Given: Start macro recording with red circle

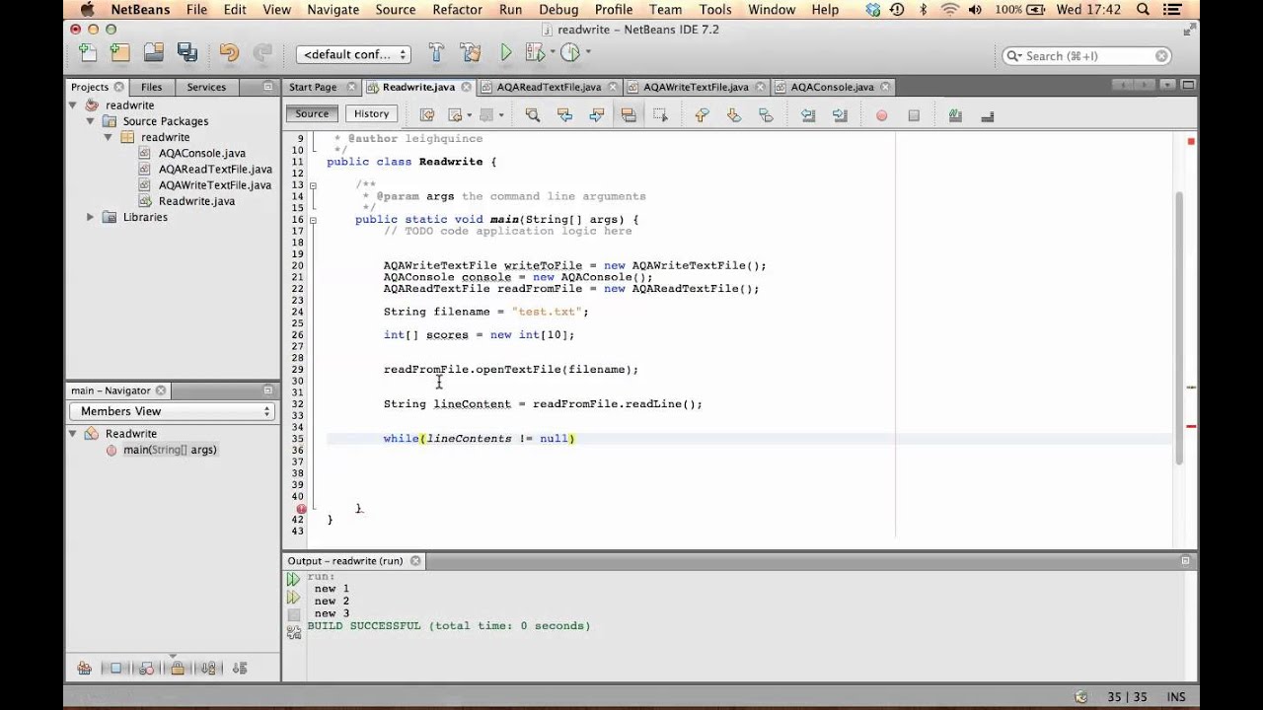Looking at the screenshot, I should pos(881,115).
